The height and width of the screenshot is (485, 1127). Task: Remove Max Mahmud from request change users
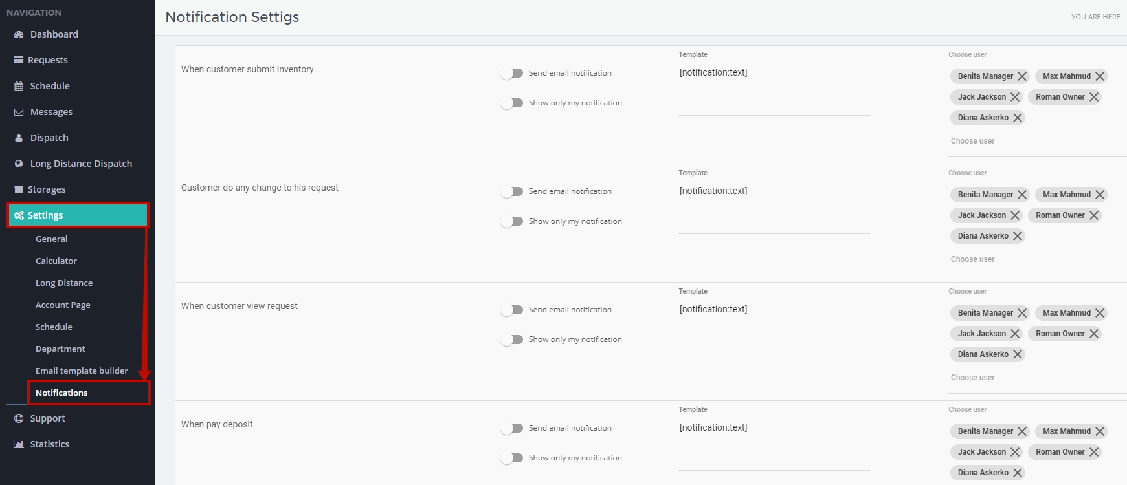coord(1100,195)
